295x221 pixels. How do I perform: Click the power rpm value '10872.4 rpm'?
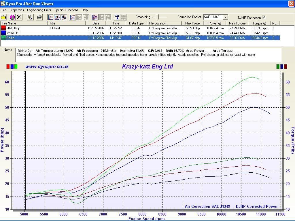pyautogui.click(x=215, y=28)
